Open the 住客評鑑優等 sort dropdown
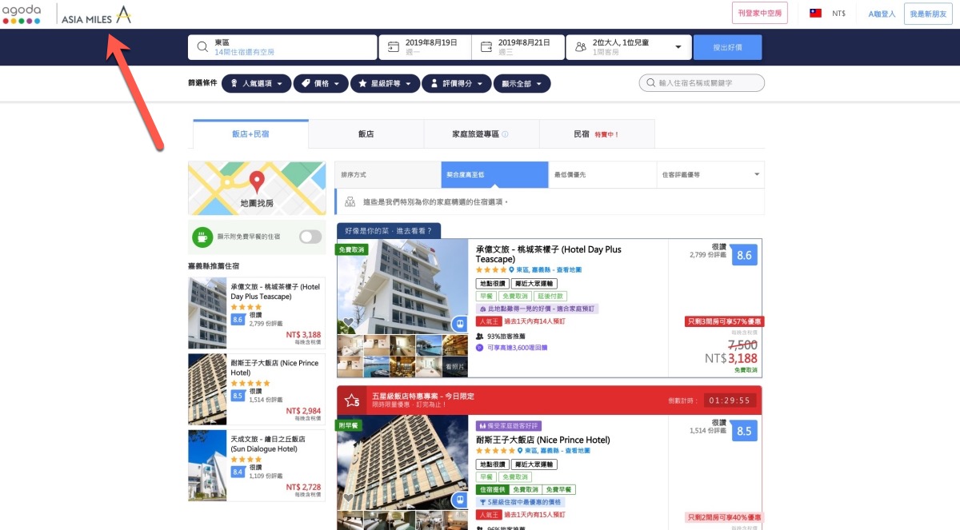 point(710,174)
